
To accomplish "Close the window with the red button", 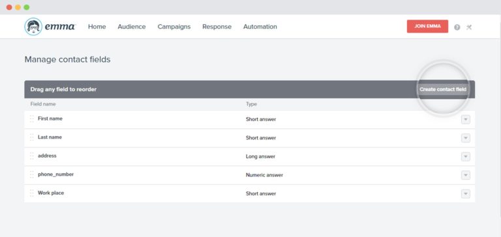I will pos(9,7).
